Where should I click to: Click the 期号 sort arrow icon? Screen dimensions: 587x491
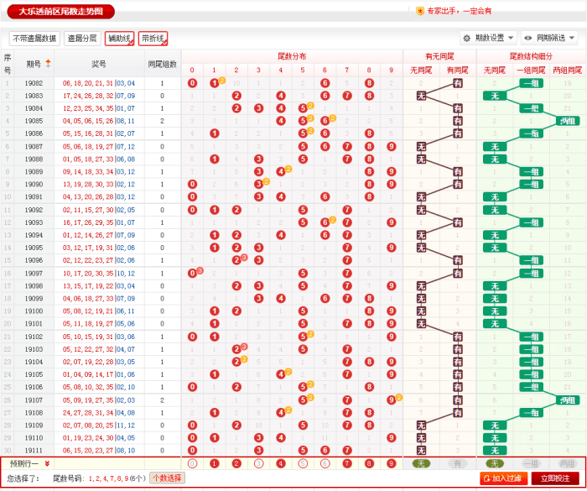point(48,63)
